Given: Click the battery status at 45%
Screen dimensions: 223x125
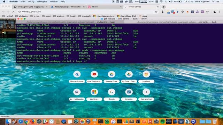Looking at the screenshot, I should coord(178,1).
